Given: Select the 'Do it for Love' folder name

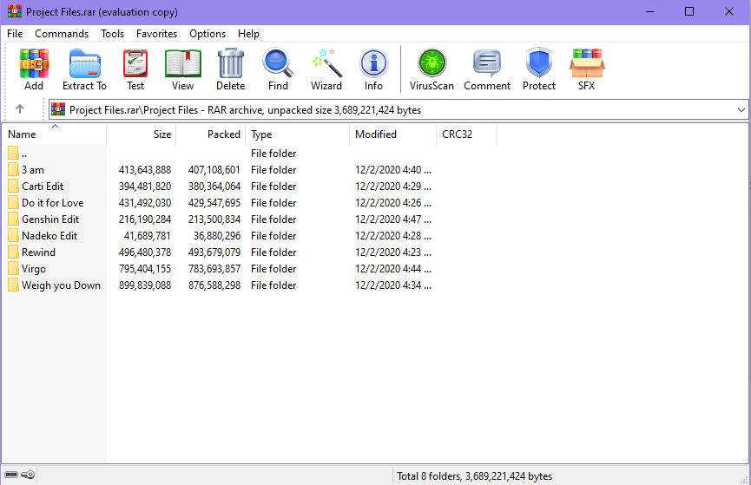Looking at the screenshot, I should click(53, 203).
